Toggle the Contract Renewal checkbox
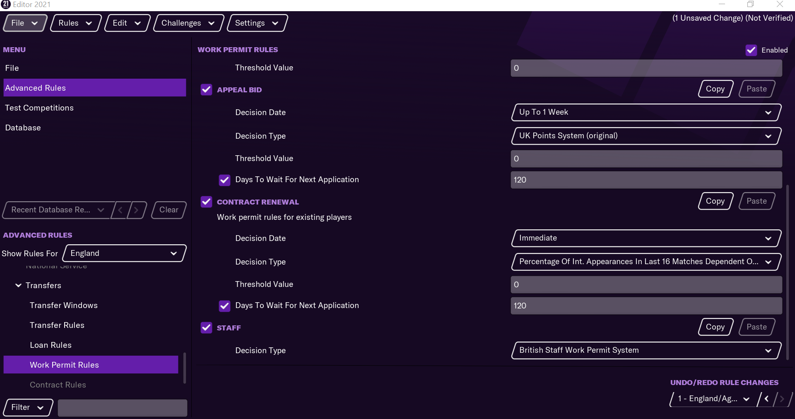 206,202
